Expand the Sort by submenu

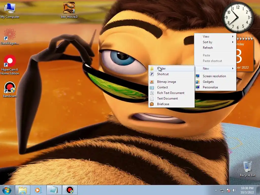click(215, 42)
